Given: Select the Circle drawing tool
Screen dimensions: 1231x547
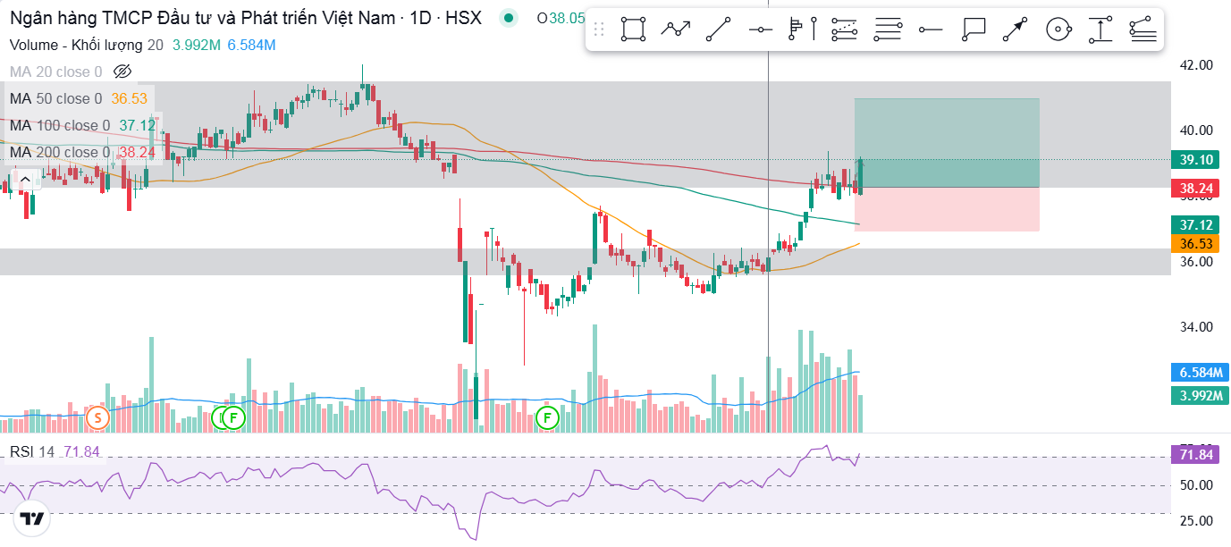Looking at the screenshot, I should pos(1058,29).
